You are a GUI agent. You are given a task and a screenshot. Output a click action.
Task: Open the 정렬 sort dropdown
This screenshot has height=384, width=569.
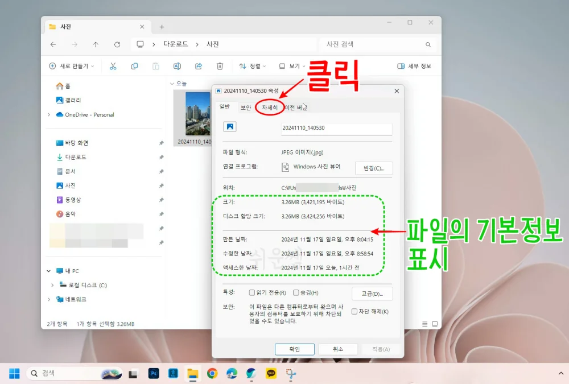(x=251, y=66)
